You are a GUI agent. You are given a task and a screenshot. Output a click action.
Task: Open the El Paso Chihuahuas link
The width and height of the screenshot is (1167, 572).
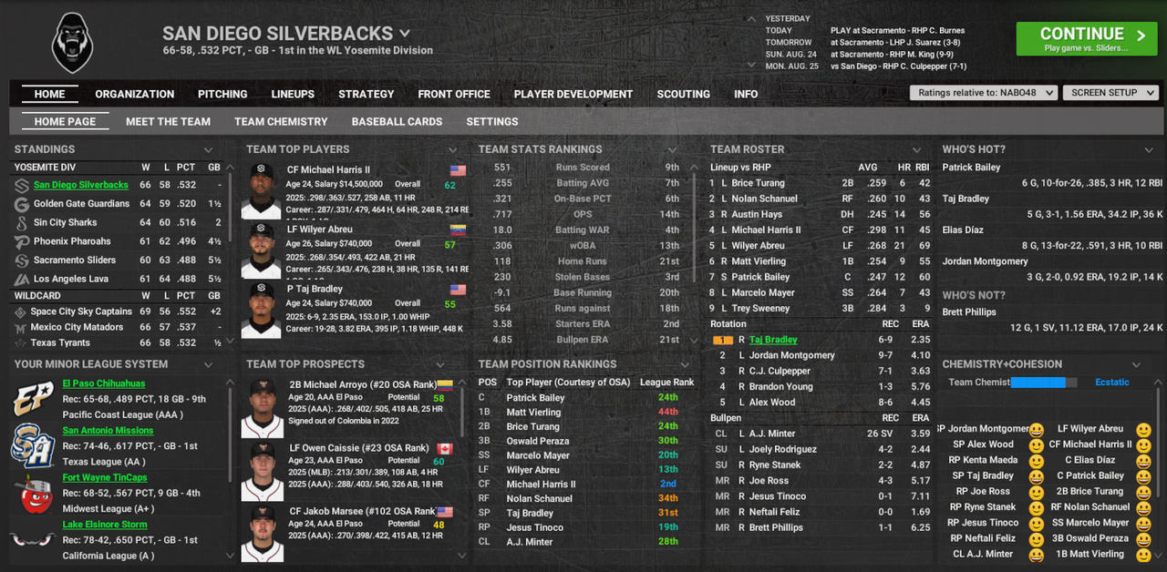coord(104,383)
